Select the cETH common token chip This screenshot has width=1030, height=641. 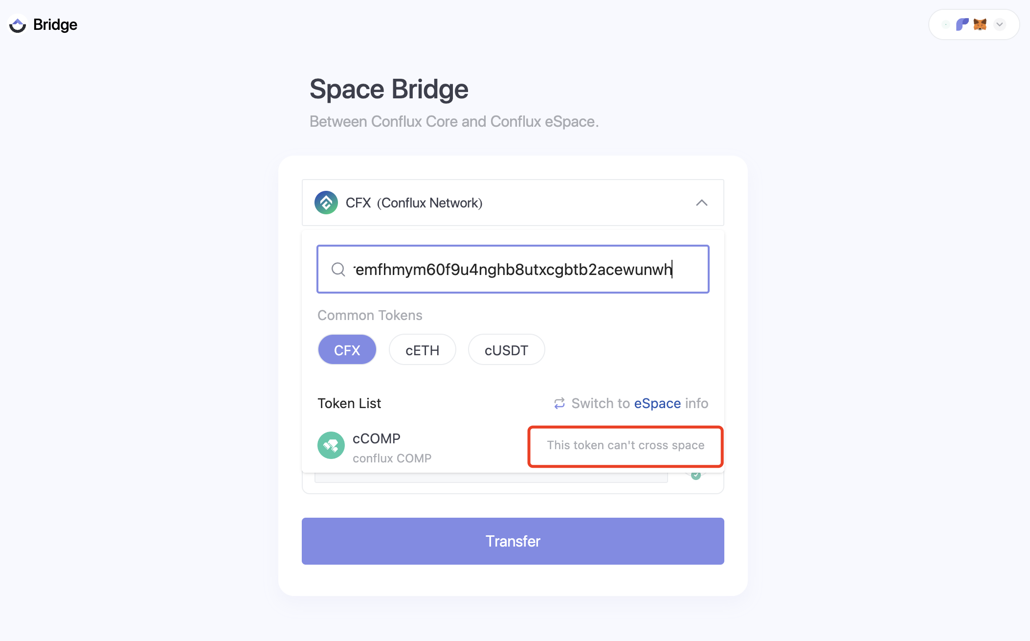[422, 349]
